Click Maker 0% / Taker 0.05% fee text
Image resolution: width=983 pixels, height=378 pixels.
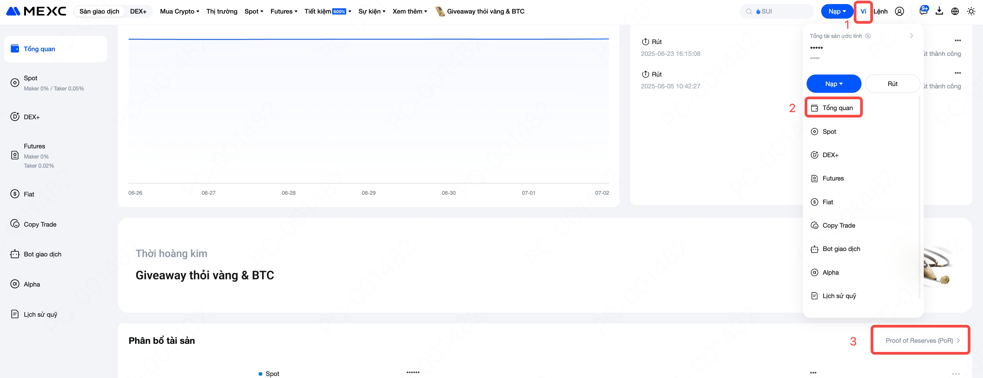(54, 89)
